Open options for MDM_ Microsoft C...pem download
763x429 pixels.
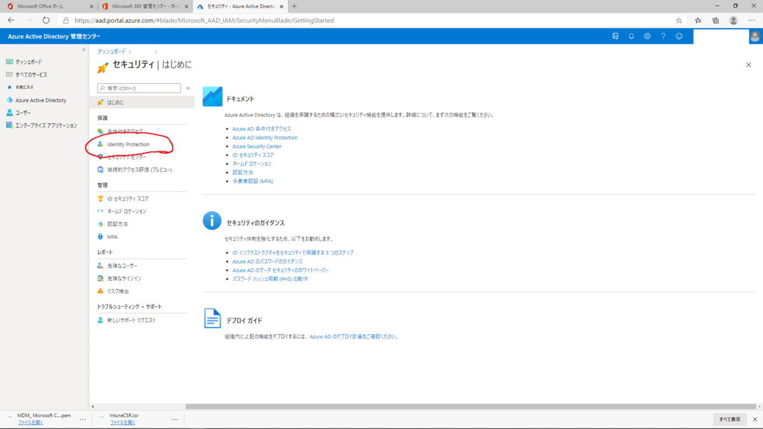pos(83,419)
